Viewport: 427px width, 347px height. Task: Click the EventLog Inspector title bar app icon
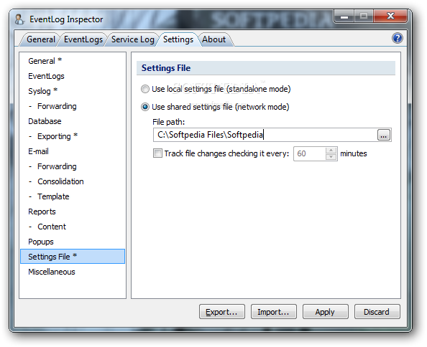pos(19,19)
